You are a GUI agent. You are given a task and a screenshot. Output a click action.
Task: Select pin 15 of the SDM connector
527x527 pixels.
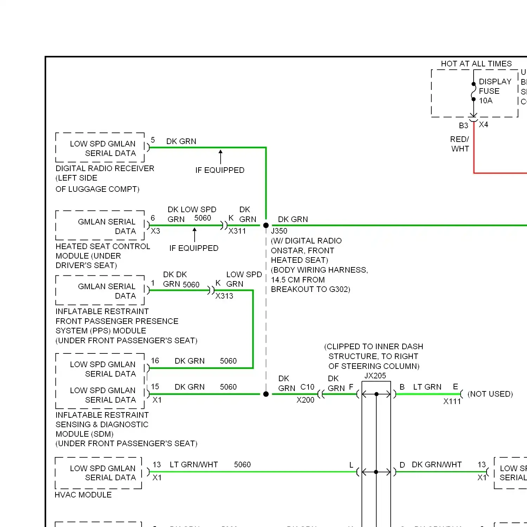[x=155, y=387]
